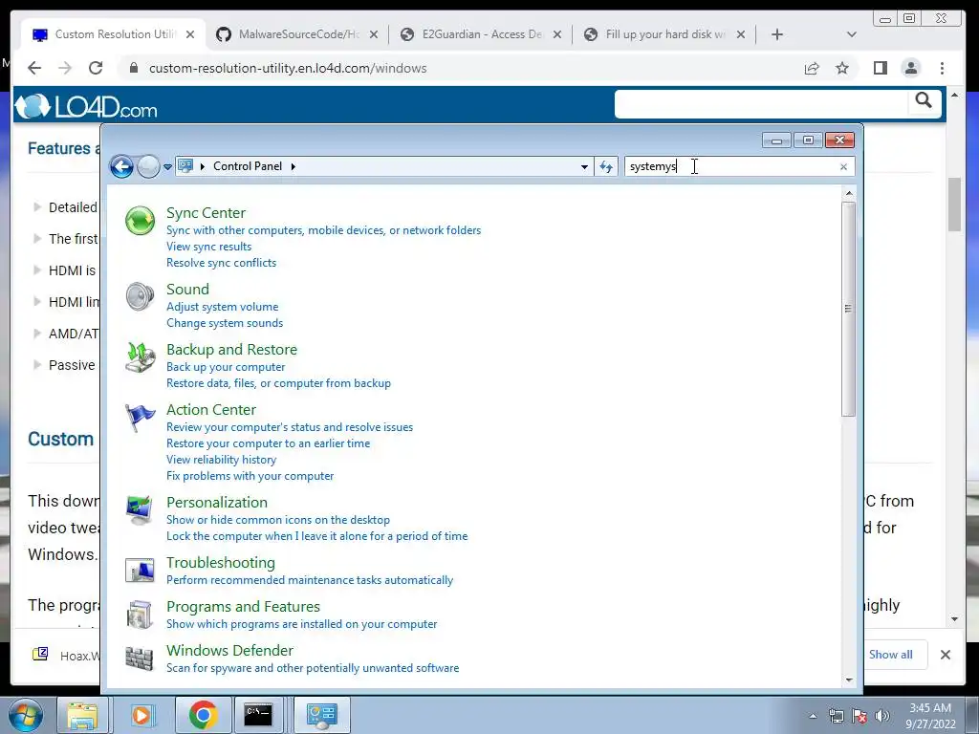The image size is (979, 734).
Task: Clear the Control Panel search box
Action: tap(843, 166)
